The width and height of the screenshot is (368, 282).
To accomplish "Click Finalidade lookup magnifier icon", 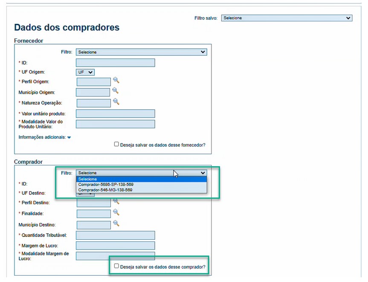I will click(116, 212).
